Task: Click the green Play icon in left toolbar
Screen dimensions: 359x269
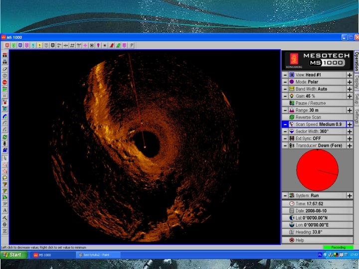Action: [x=4, y=89]
